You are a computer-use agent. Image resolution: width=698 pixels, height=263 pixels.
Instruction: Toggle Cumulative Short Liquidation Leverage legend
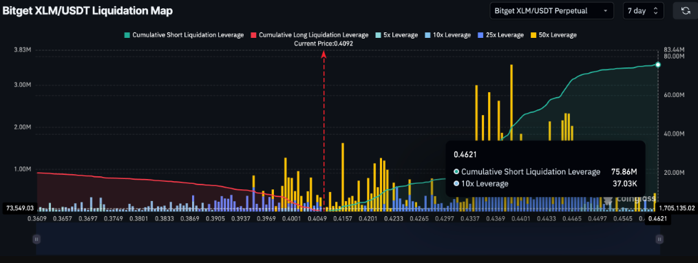click(x=184, y=34)
